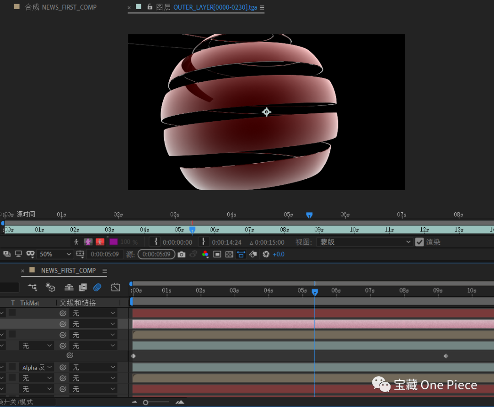The image size is (494, 407).
Task: Toggle the transparency grid checkerboard
Action: point(229,254)
